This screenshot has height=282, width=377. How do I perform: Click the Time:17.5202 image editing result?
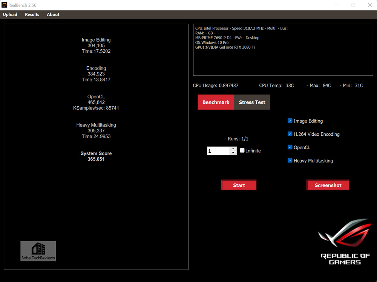point(96,51)
